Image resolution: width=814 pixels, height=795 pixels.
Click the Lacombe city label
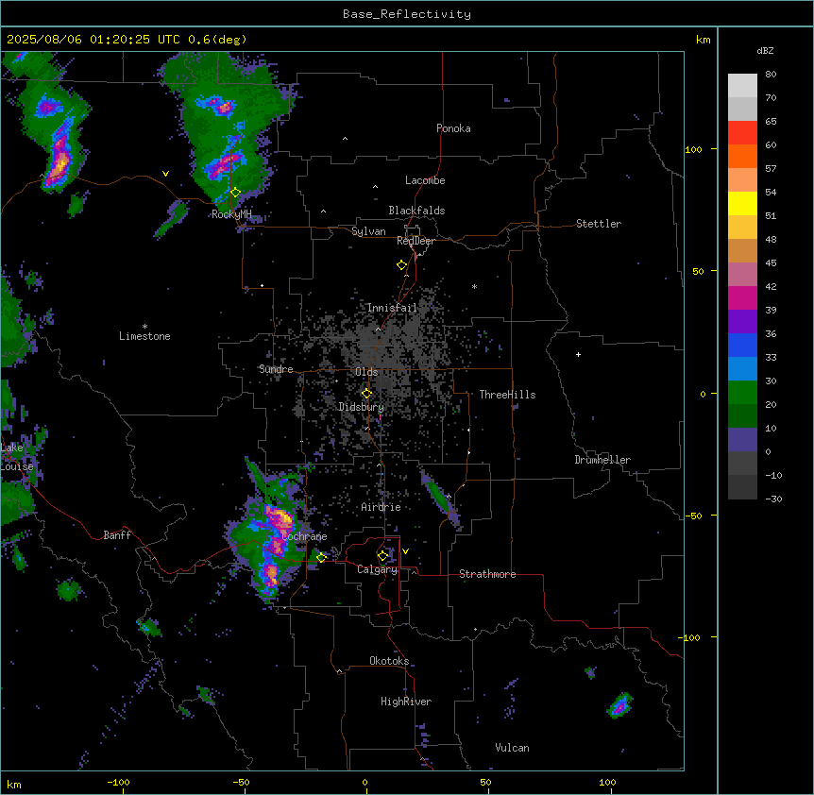tap(425, 180)
